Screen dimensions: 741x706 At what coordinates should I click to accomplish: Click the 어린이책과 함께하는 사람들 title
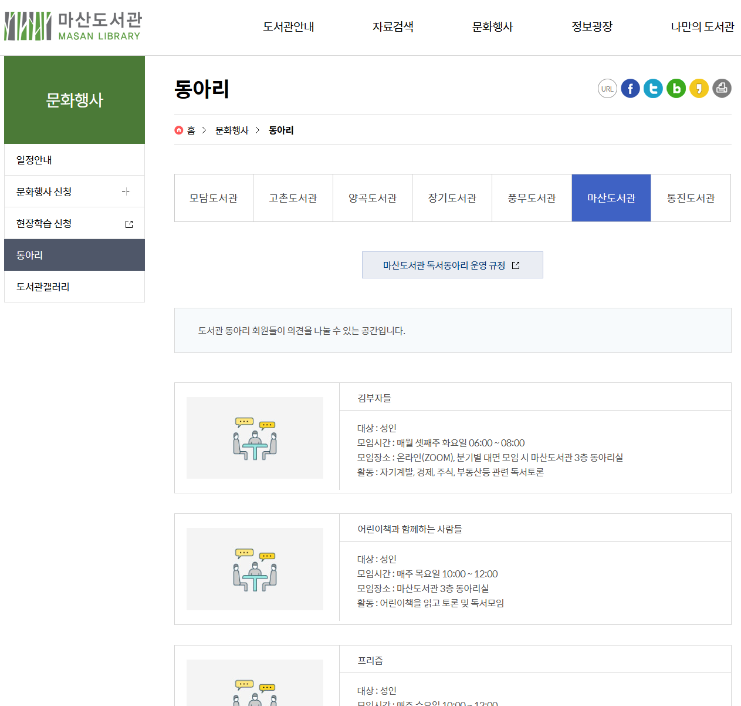click(x=410, y=529)
